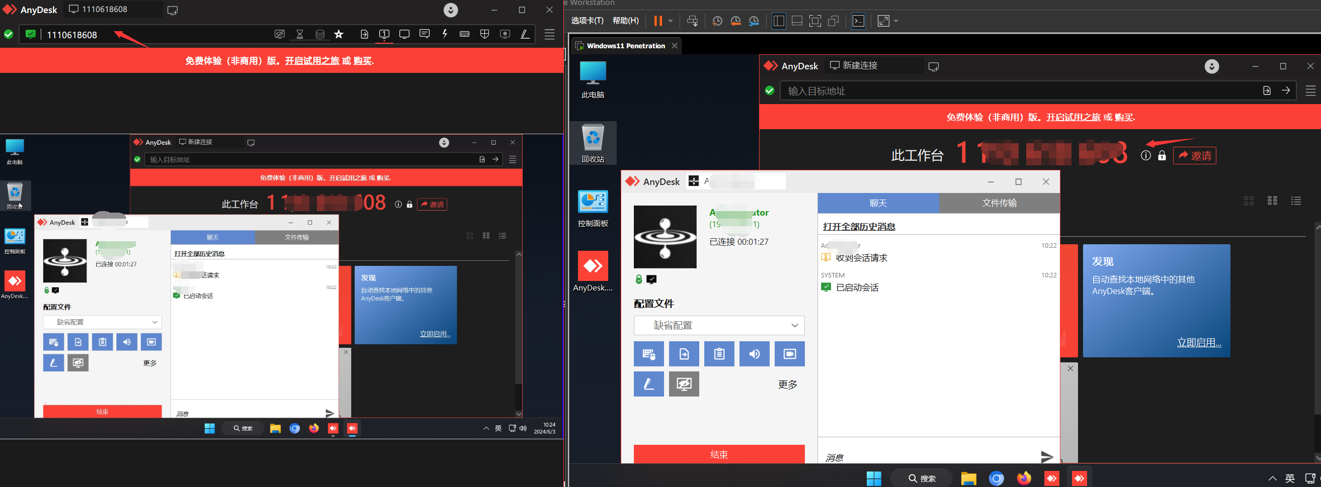Screen dimensions: 1321x487
Task: Toggle VMware thumbnail bar view icon
Action: (x=797, y=21)
